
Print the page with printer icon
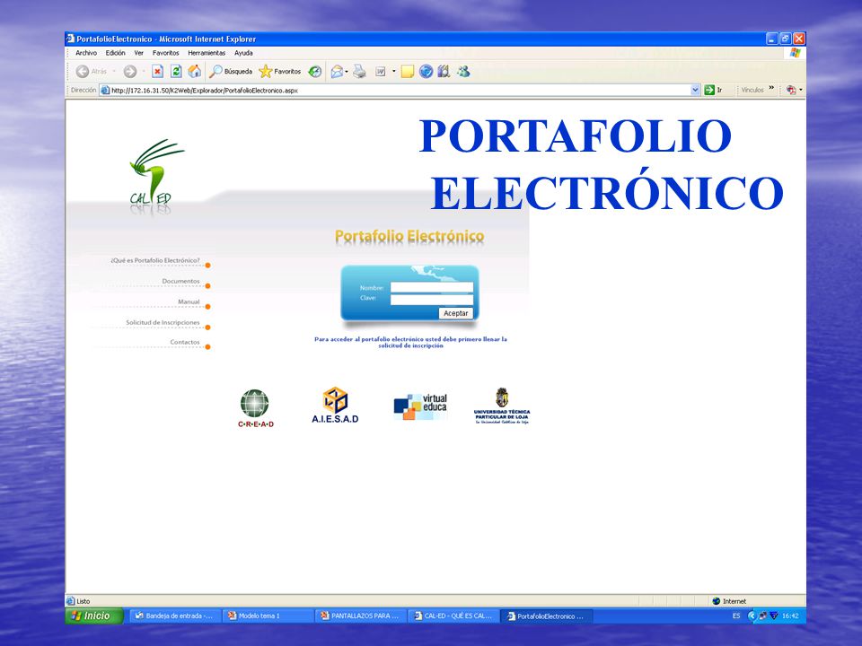coord(359,72)
